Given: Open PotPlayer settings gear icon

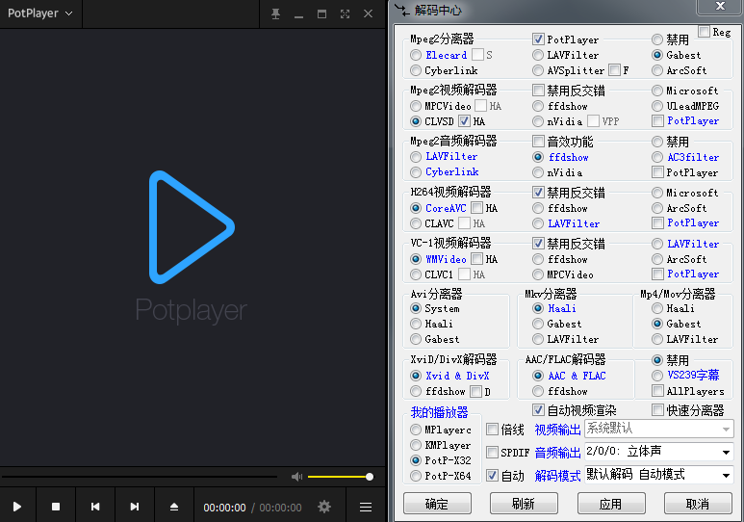Looking at the screenshot, I should (324, 507).
